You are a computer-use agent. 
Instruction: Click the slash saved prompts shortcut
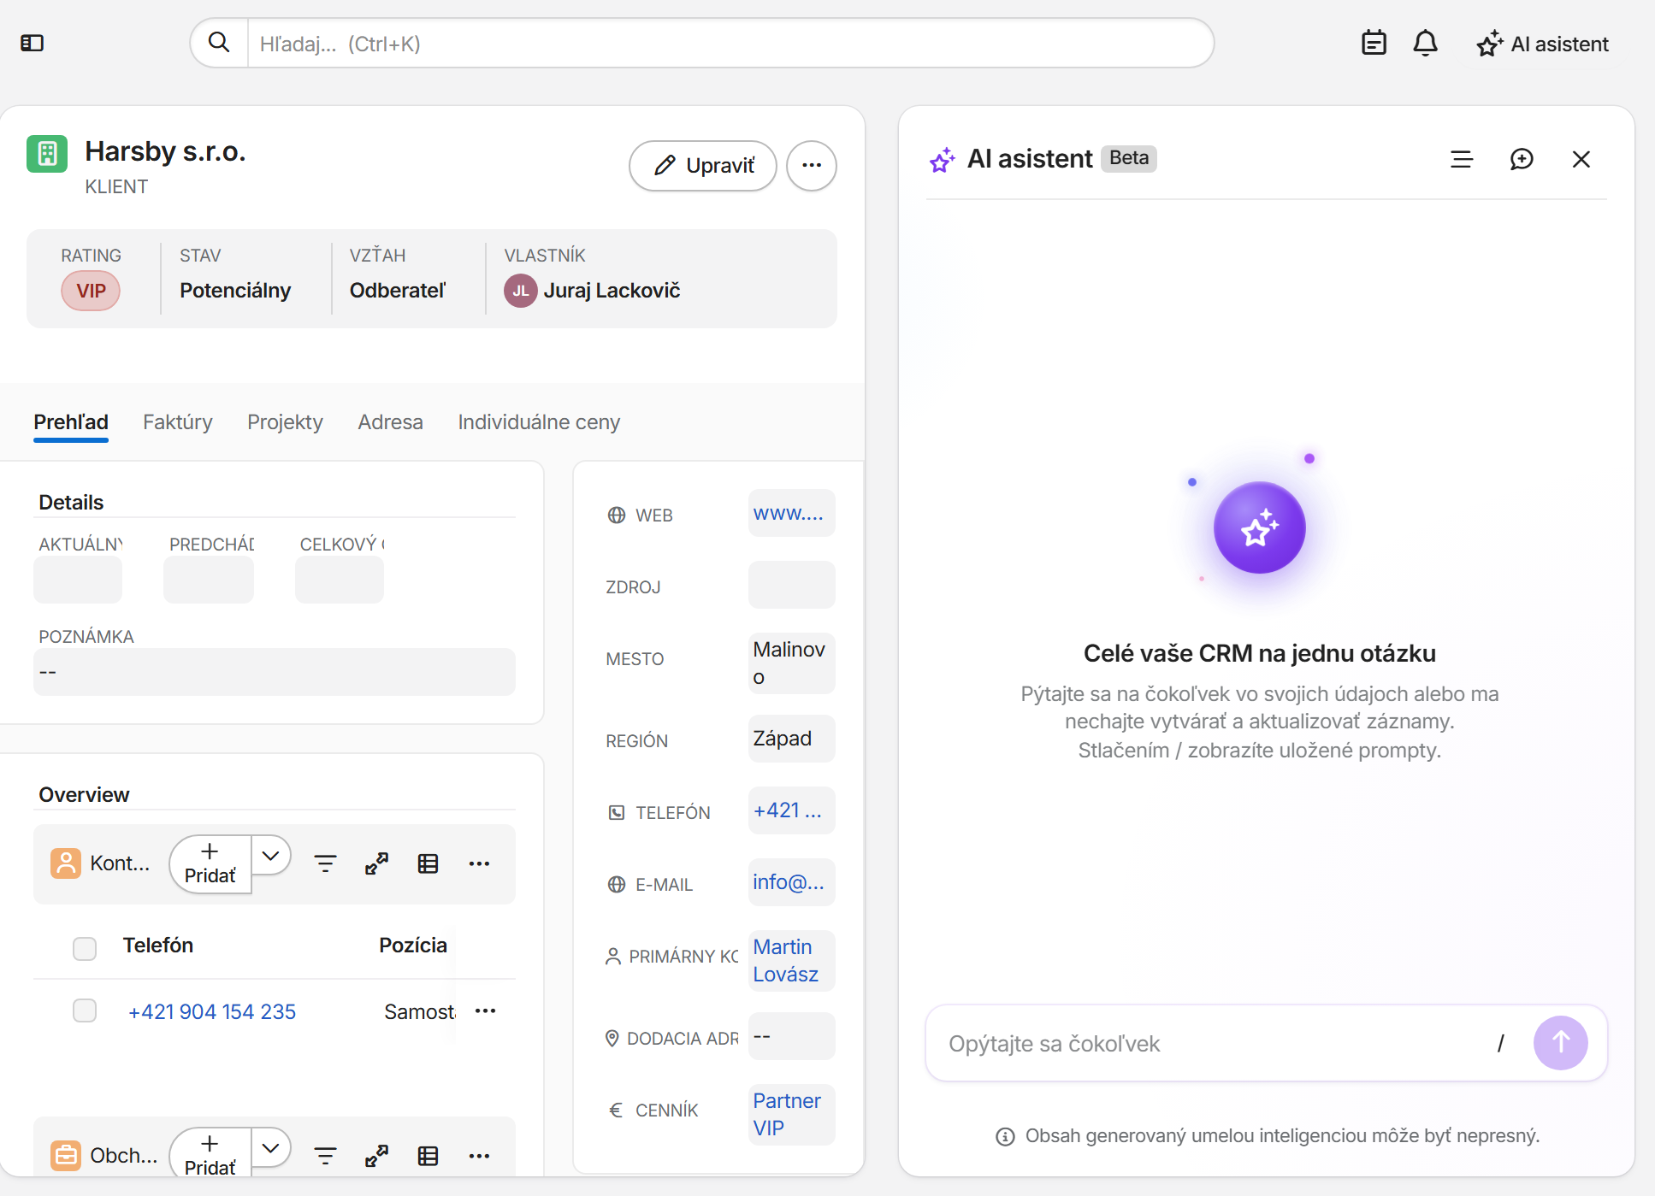tap(1501, 1043)
